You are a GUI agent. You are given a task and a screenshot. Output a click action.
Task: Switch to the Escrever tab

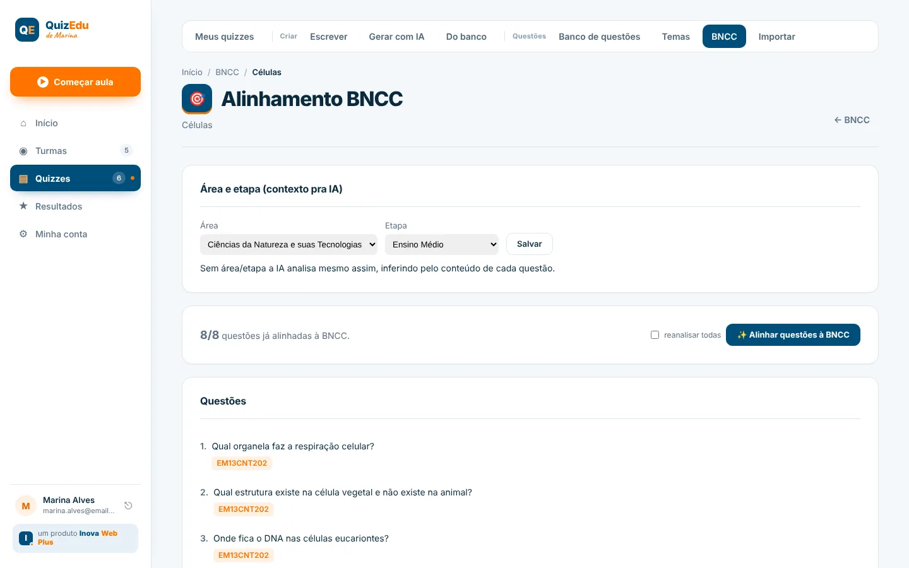point(329,37)
